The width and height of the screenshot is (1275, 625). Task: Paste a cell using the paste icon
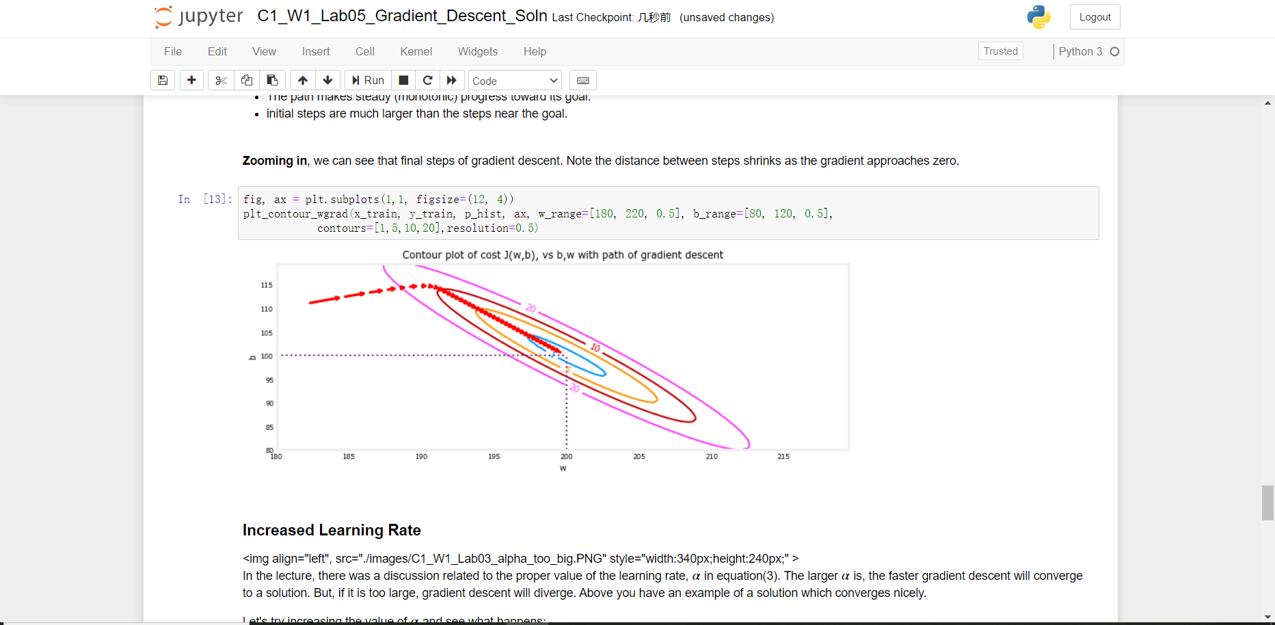[x=272, y=80]
